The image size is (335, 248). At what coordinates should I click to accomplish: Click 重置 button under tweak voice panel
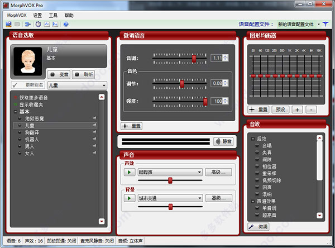tap(131, 126)
